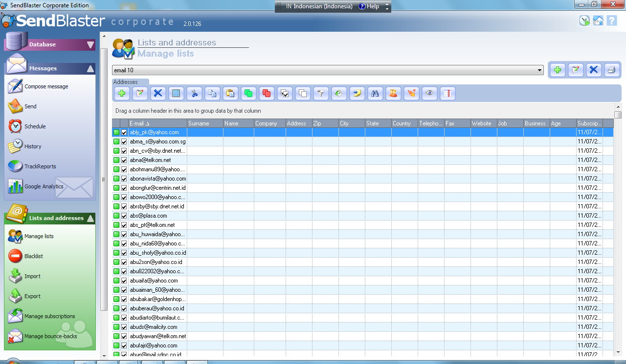The image size is (626, 364).
Task: Click the Country column header
Action: 404,123
